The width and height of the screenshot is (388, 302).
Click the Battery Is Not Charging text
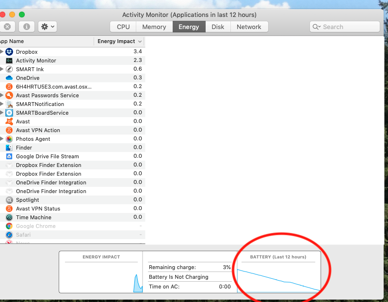click(178, 277)
